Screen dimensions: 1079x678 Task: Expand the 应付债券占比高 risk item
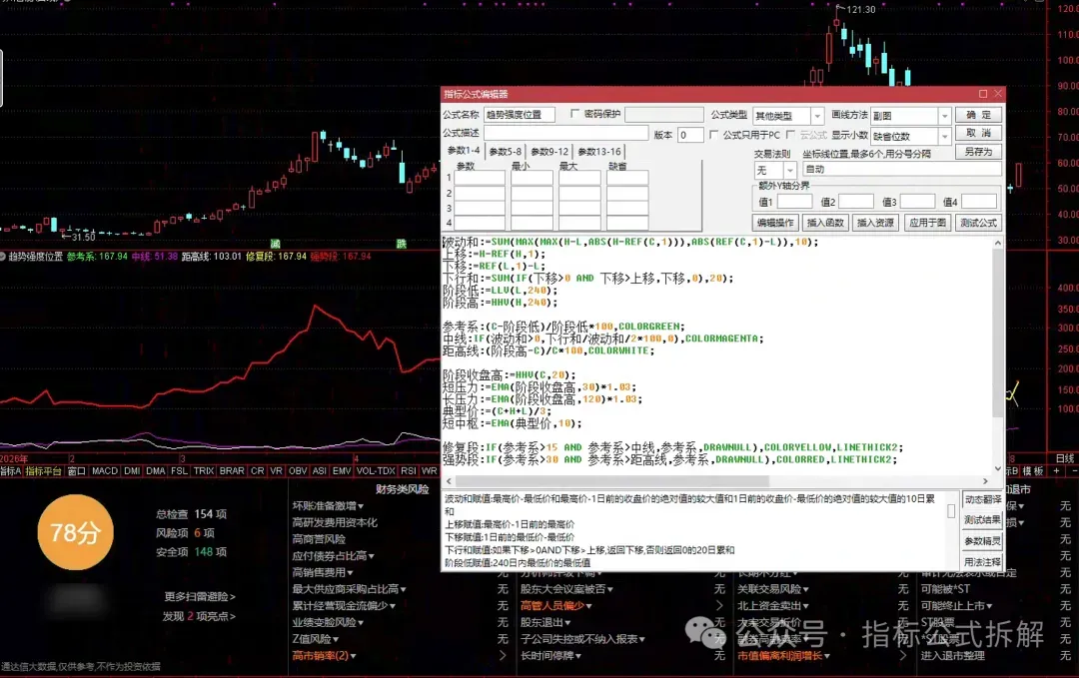[333, 555]
